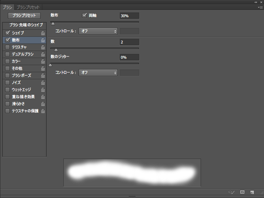Enable the 滑らかさ checkbox
Image resolution: width=264 pixels, height=198 pixels.
coord(7,104)
